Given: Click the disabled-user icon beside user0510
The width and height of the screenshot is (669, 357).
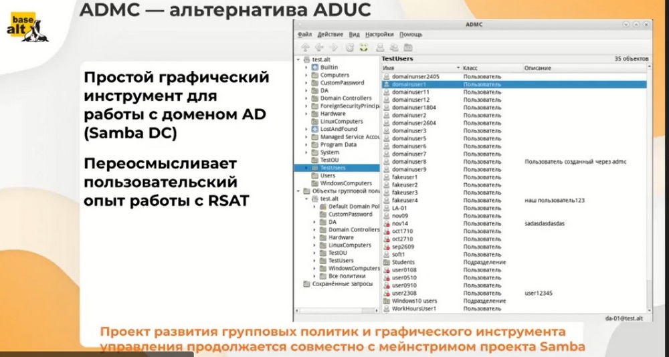Looking at the screenshot, I should pos(387,277).
